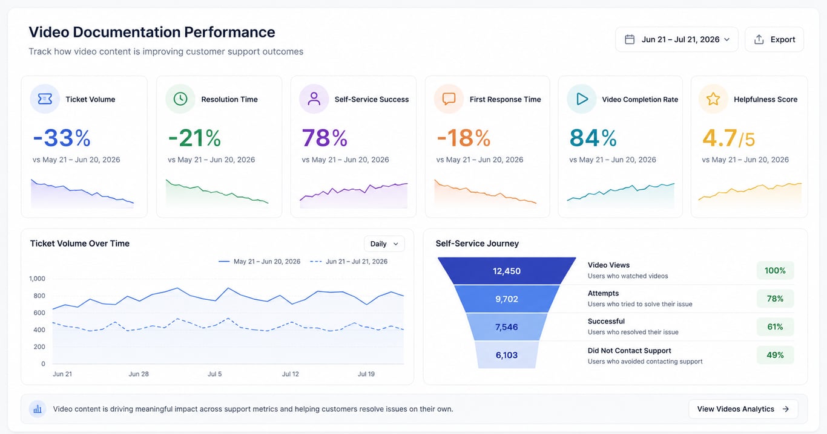Click the First Response Time chat icon
827x434 pixels.
449,99
